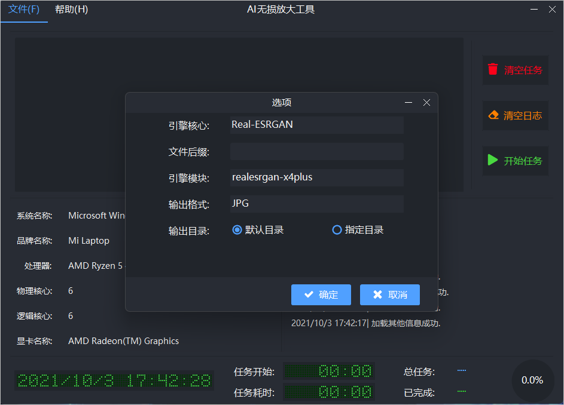Image resolution: width=564 pixels, height=405 pixels.
Task: Enable the currently selected output directory option
Action: (x=237, y=230)
